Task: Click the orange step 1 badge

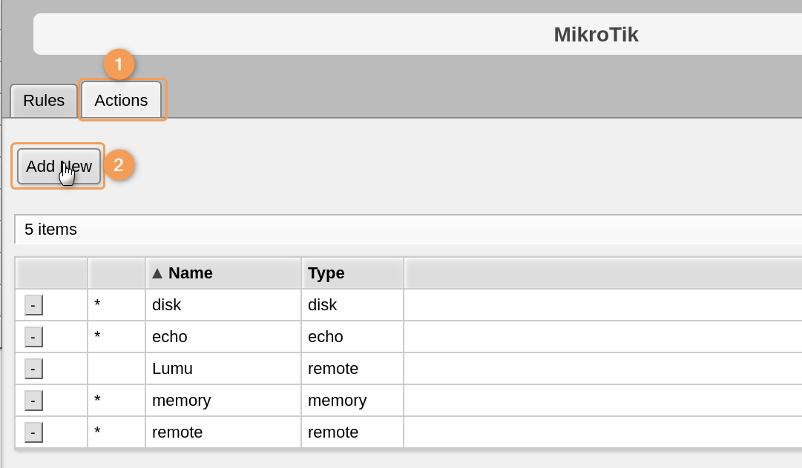Action: (x=119, y=64)
